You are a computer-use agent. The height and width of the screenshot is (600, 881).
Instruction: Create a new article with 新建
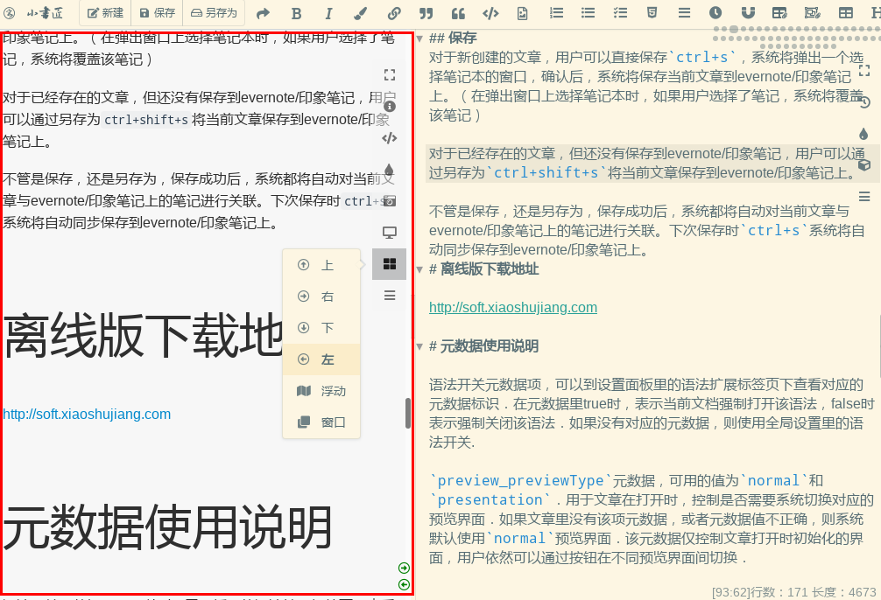[105, 12]
